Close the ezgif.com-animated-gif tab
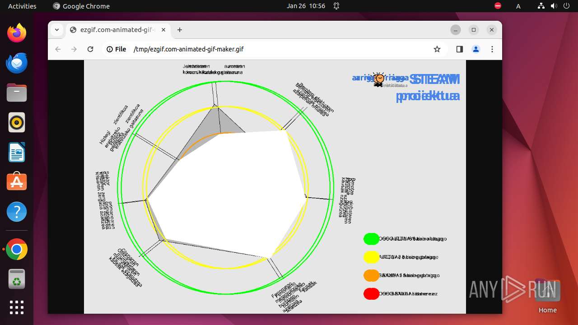The width and height of the screenshot is (578, 325). pyautogui.click(x=163, y=30)
